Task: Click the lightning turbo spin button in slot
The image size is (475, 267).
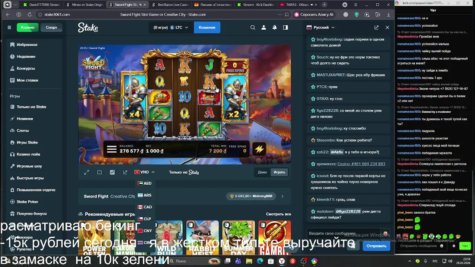Action: coord(259,149)
